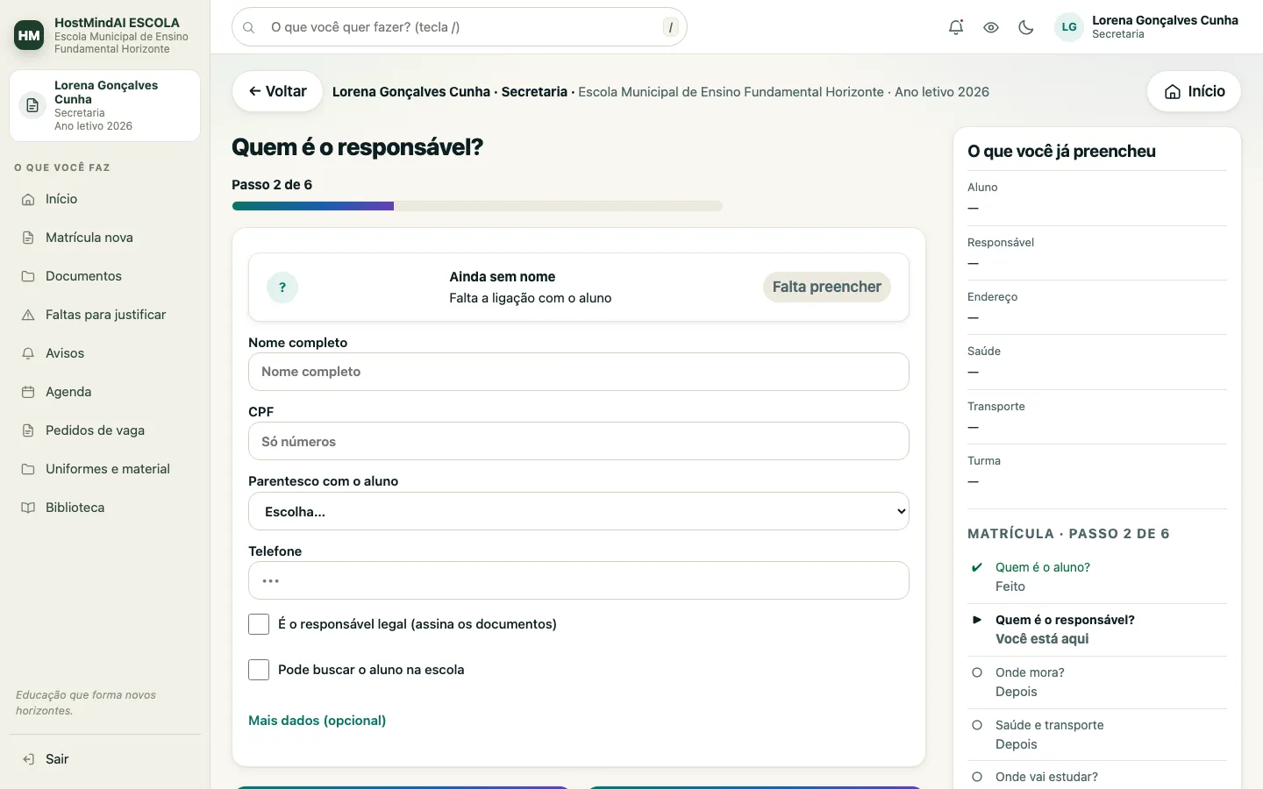Viewport: 1263px width, 789px height.
Task: Click the search magnifier icon
Action: pyautogui.click(x=249, y=27)
